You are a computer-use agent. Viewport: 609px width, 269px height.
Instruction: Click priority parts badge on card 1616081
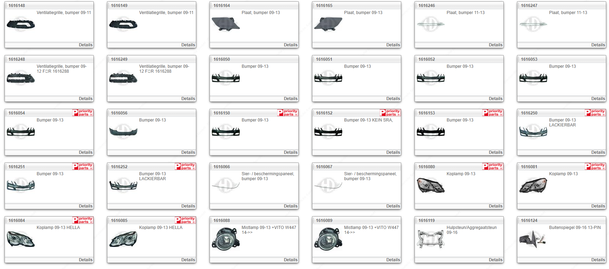coord(595,166)
